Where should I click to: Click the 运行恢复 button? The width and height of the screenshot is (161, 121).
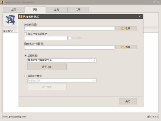point(47,67)
